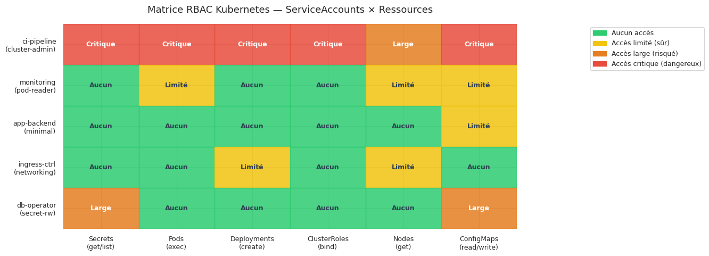Select the ci-pipeline Secrets 'Critique' cell
Viewport: 709px width, 256px height.
101,44
